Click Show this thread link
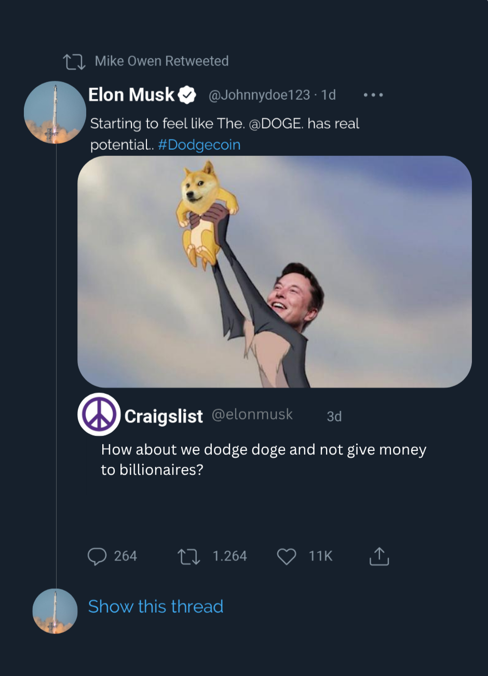 click(156, 606)
